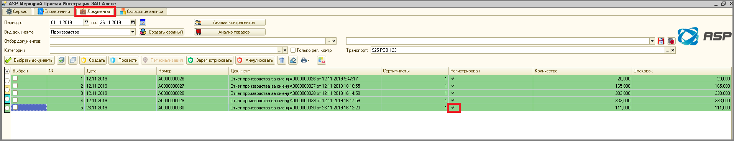Viewport: 734px width, 141px height.
Task: Open the Складские записи tab
Action: click(x=141, y=11)
